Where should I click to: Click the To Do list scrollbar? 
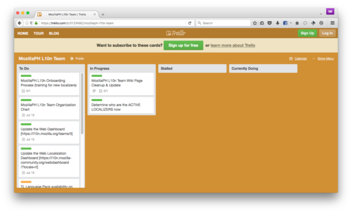coord(82,104)
